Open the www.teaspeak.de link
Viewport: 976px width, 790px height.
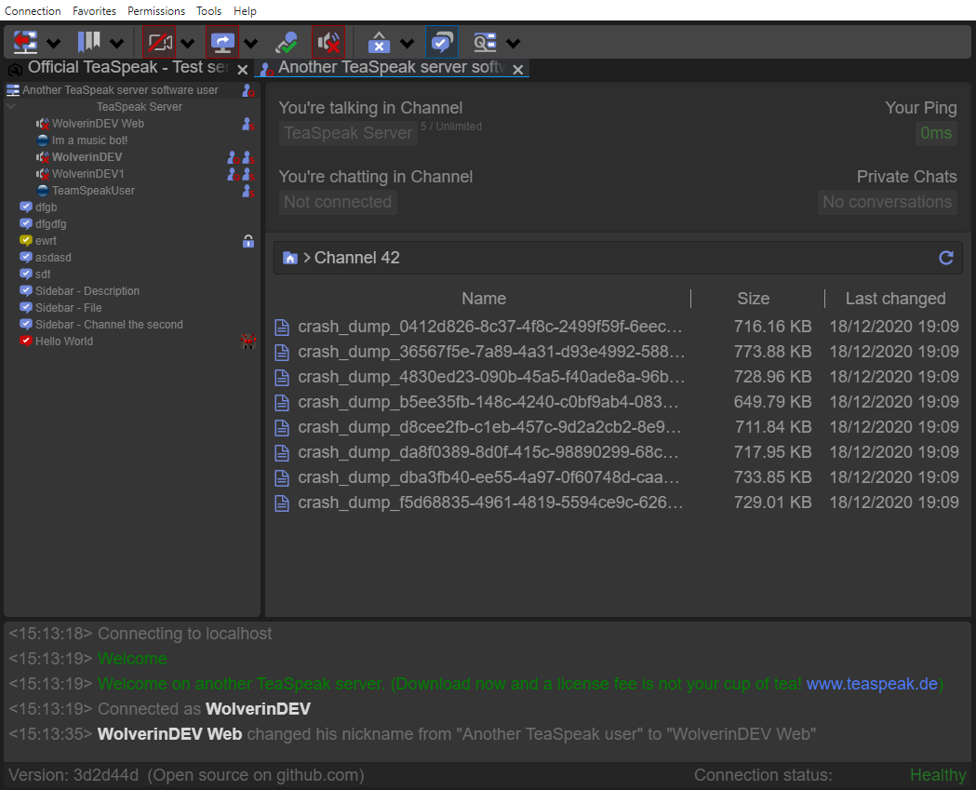[x=872, y=684]
